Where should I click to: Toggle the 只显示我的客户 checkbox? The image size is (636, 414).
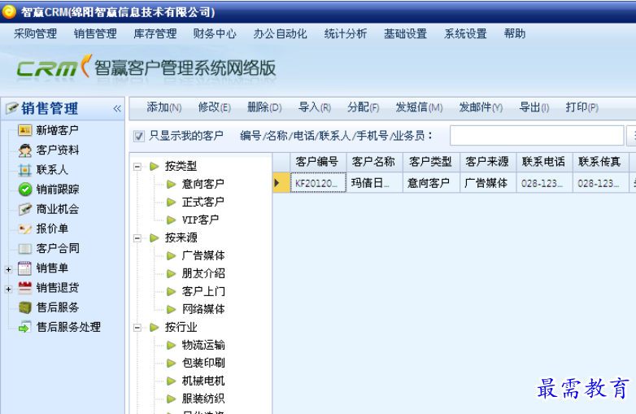pos(139,136)
